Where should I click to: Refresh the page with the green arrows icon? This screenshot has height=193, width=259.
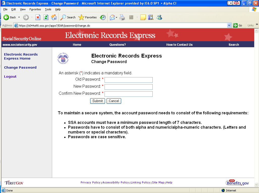[46, 17]
